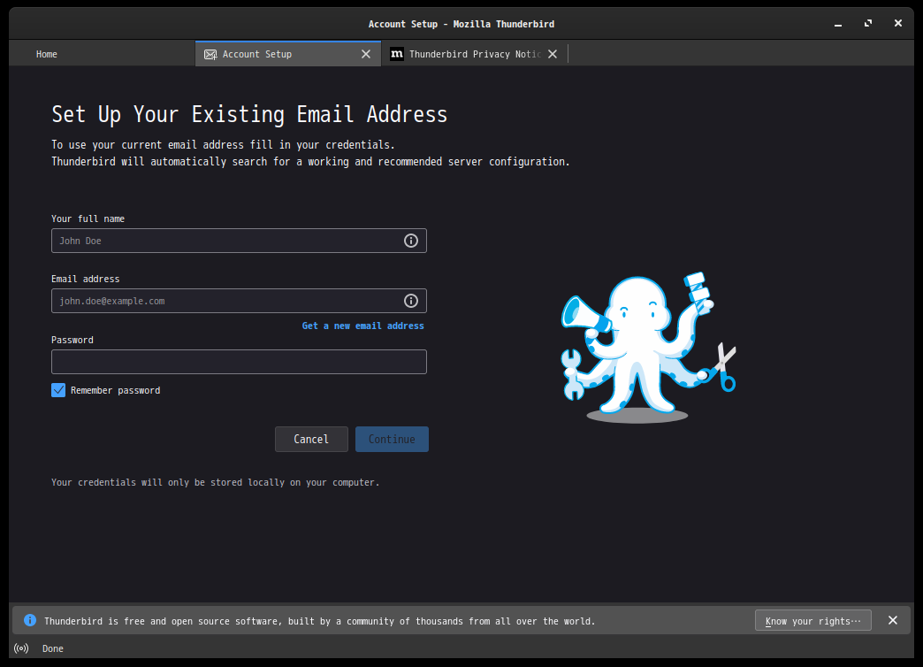This screenshot has width=923, height=667.
Task: Uncheck the Remember password checkbox
Action: (58, 390)
